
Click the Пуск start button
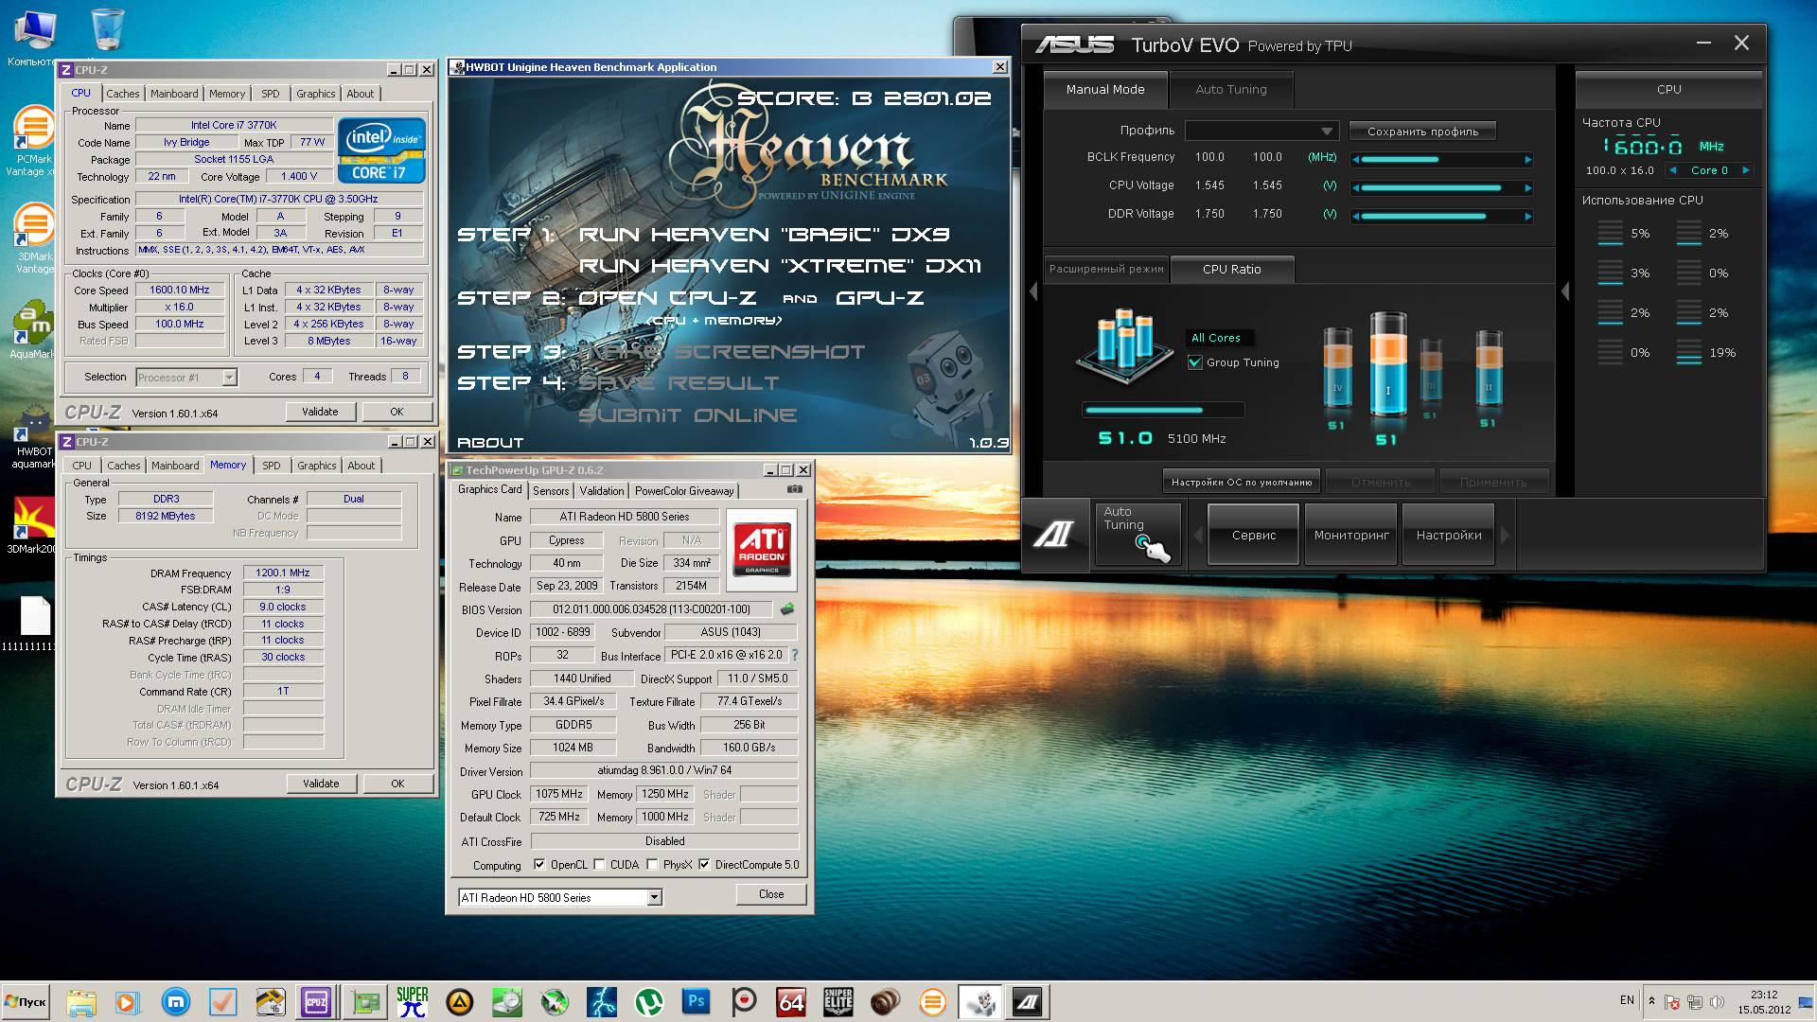pos(26,1002)
